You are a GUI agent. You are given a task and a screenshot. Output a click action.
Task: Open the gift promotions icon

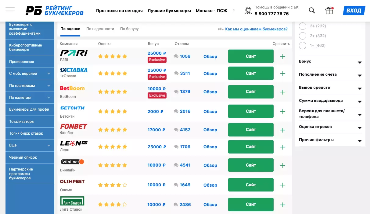329,10
